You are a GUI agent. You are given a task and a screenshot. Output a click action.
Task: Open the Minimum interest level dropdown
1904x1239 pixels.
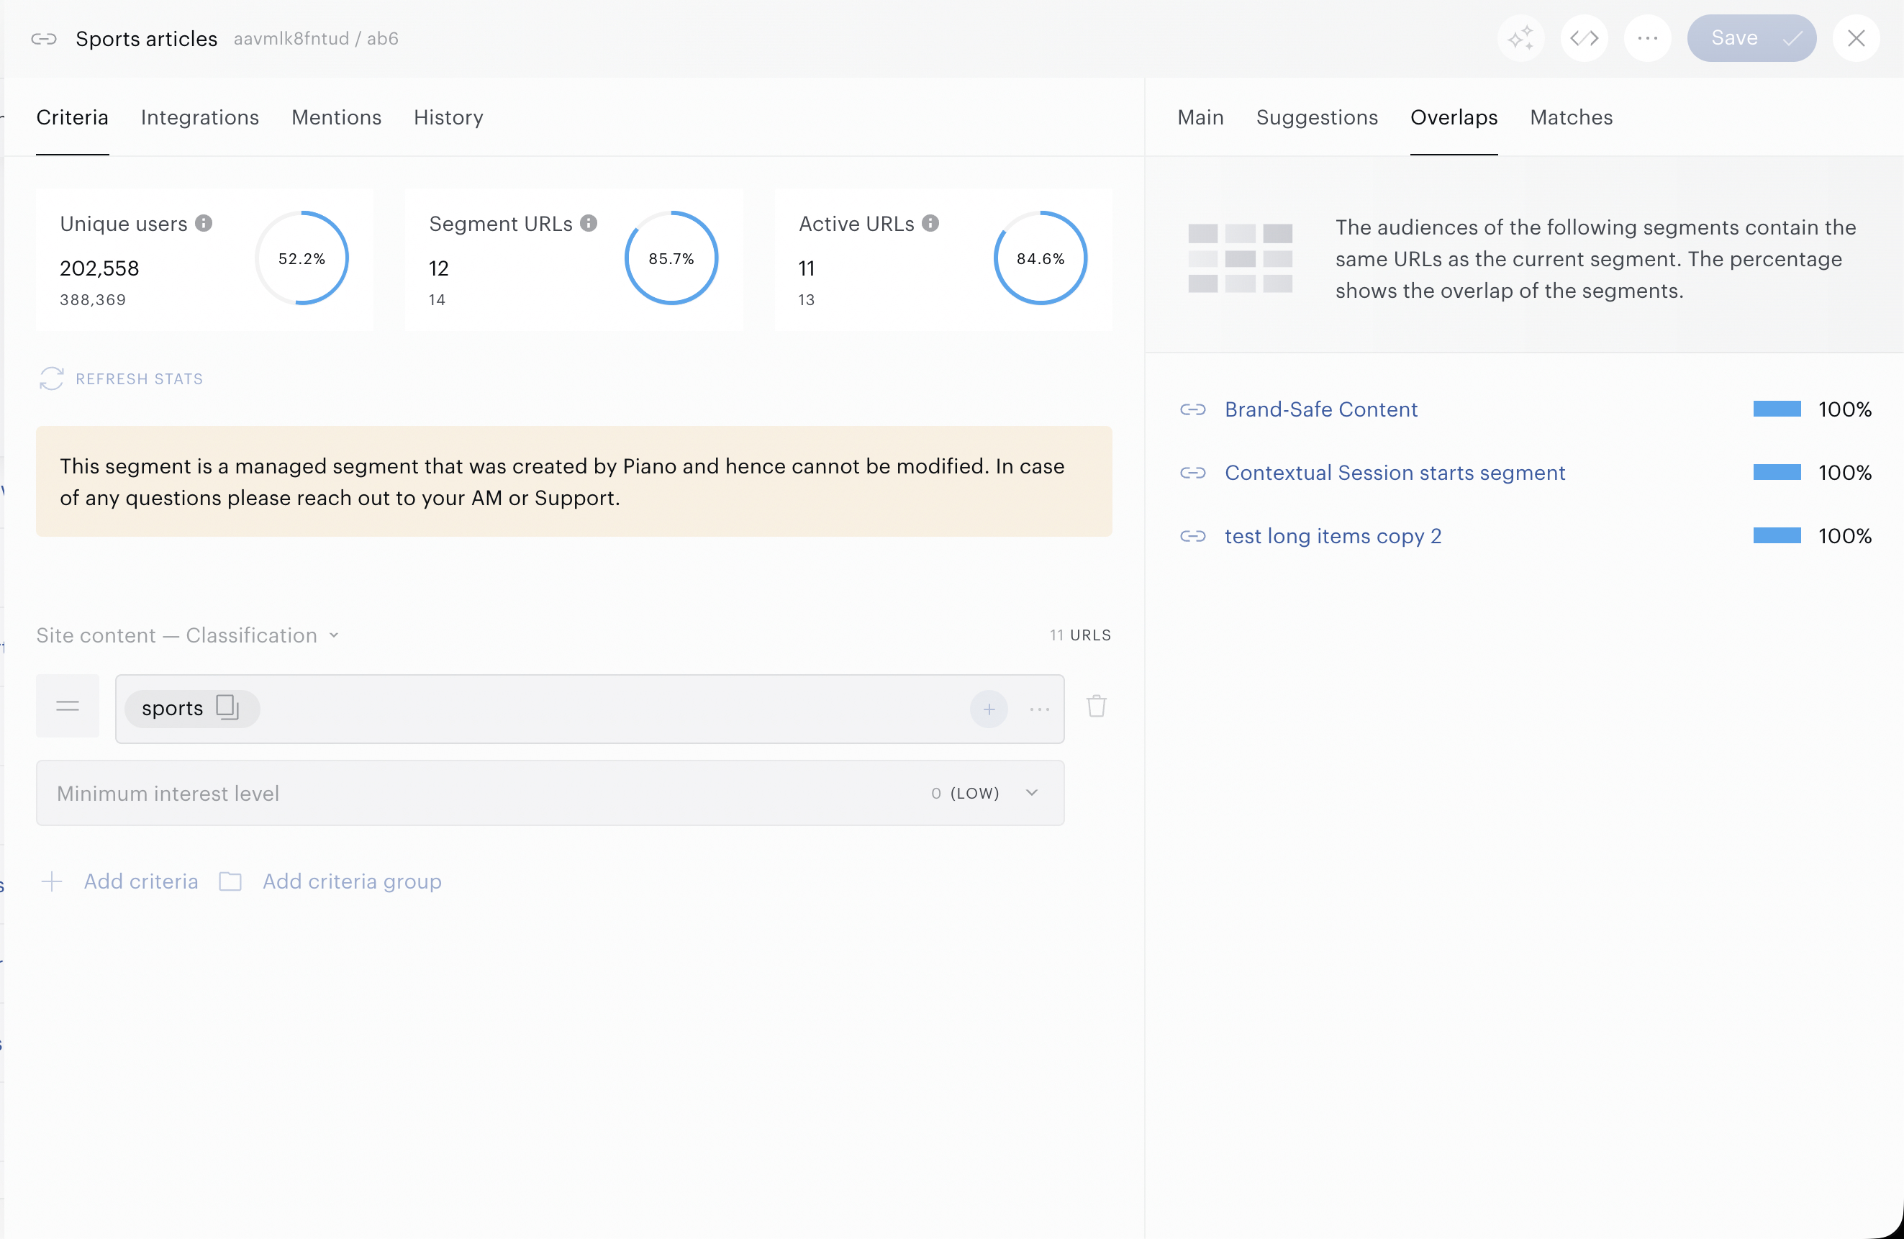click(x=550, y=793)
